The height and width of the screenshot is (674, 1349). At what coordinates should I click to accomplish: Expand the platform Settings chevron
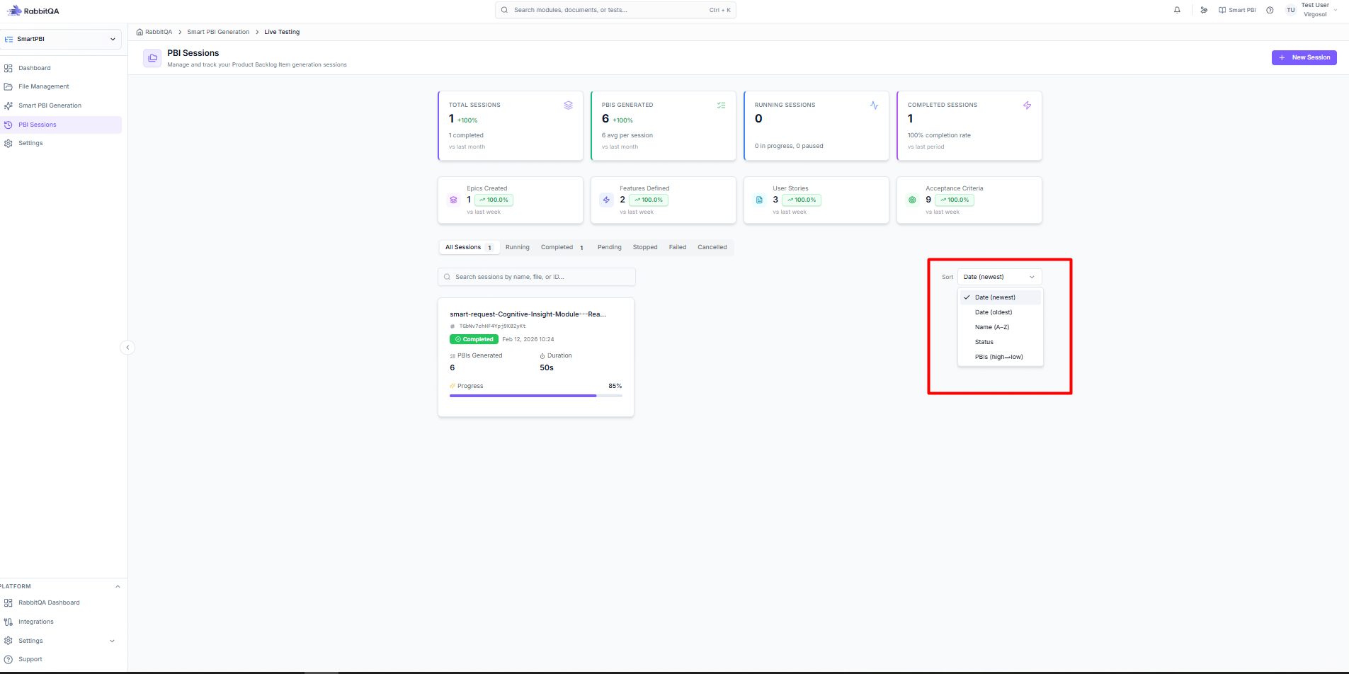point(112,641)
